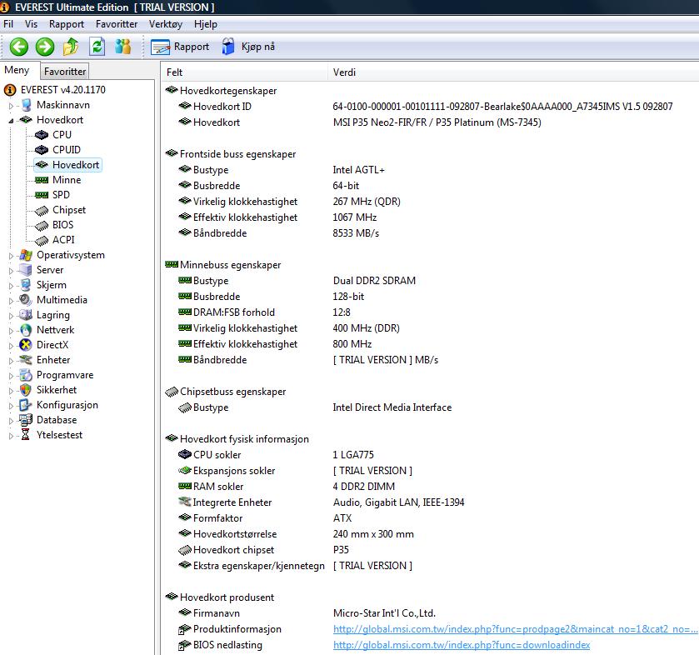Select the Formfaktor ATX row
The image size is (699, 655).
tap(265, 518)
